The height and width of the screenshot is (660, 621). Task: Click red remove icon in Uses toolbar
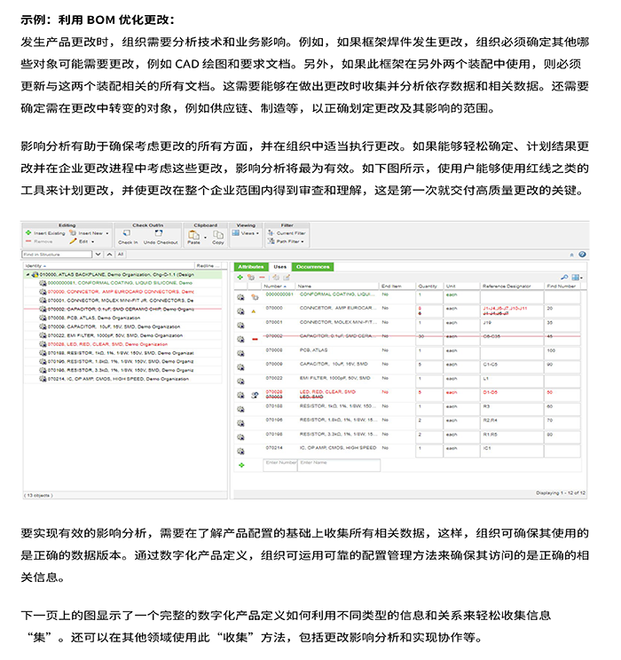(262, 277)
